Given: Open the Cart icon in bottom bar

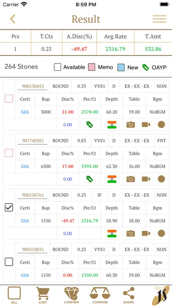Looking at the screenshot, I should click(43, 295).
